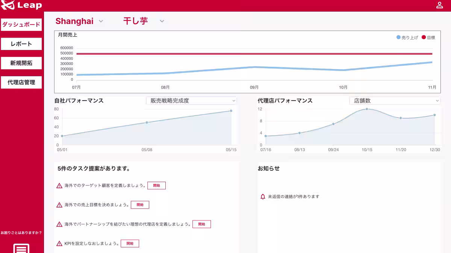
Task: Click the warning icon beside 海外でのターゲット顧客を定義しましょう
Action: 59,185
